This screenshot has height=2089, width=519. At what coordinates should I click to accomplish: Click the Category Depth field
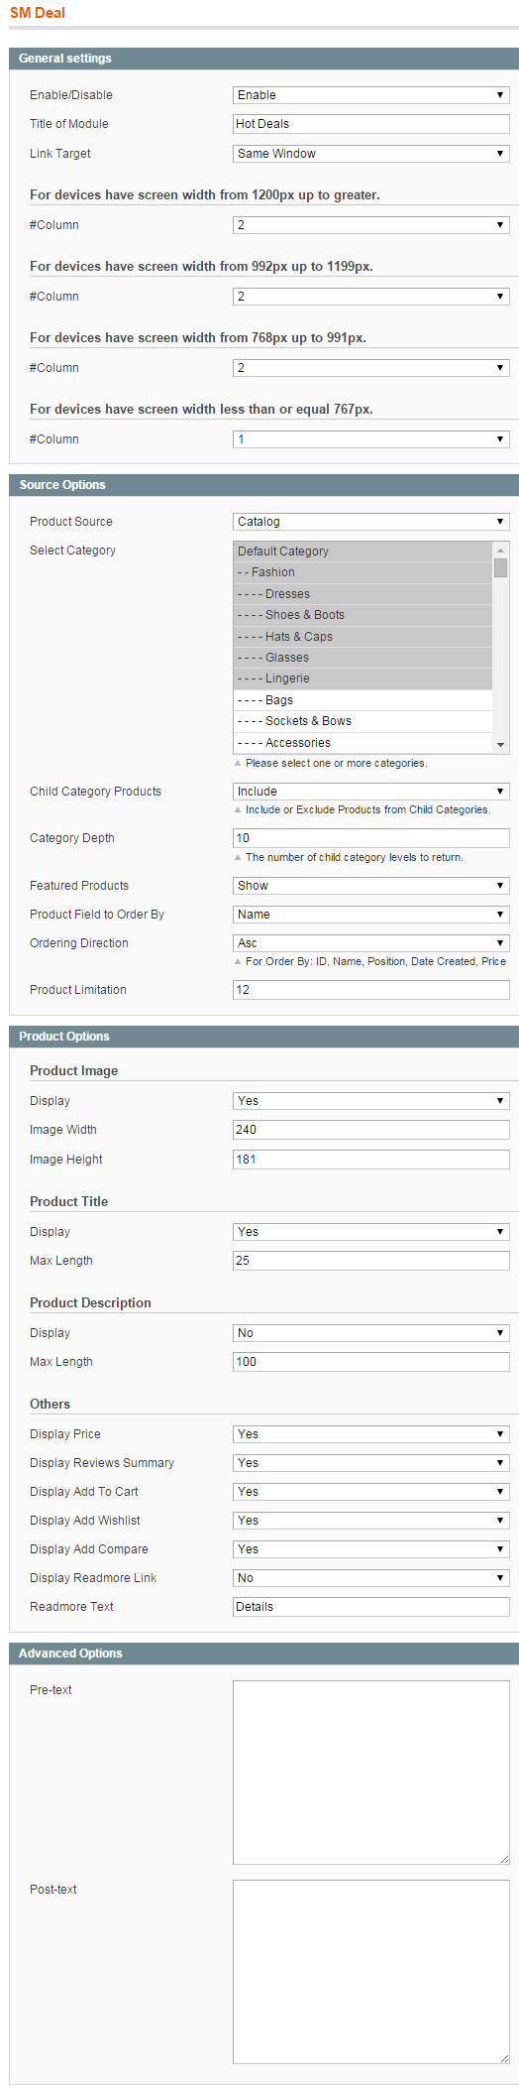pos(371,838)
